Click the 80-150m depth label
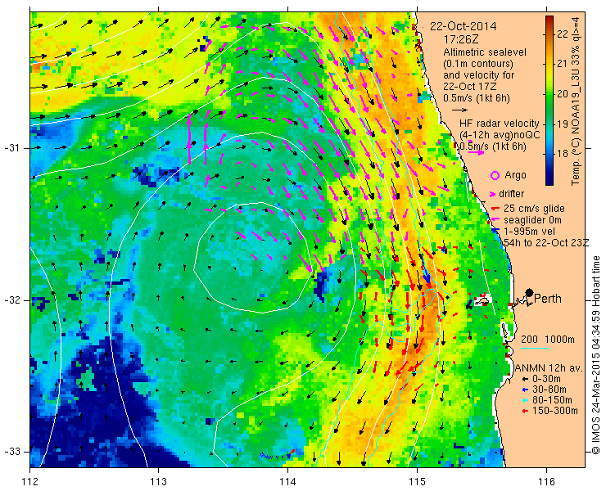Screen dimensions: 606x491 click(552, 400)
